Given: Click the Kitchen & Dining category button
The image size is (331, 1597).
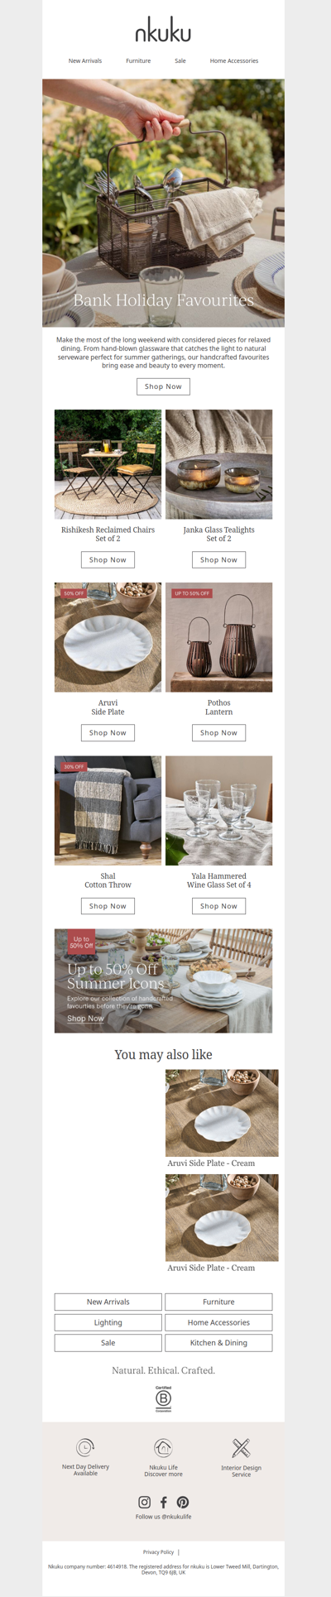Looking at the screenshot, I should [x=218, y=1343].
